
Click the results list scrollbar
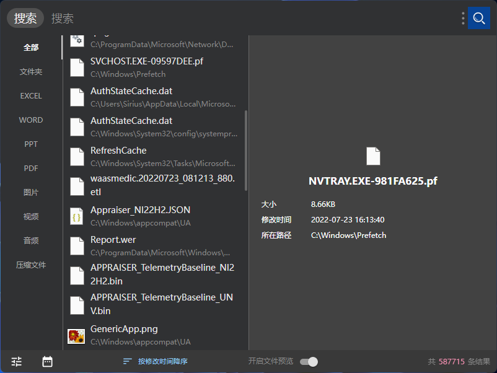pos(246,151)
